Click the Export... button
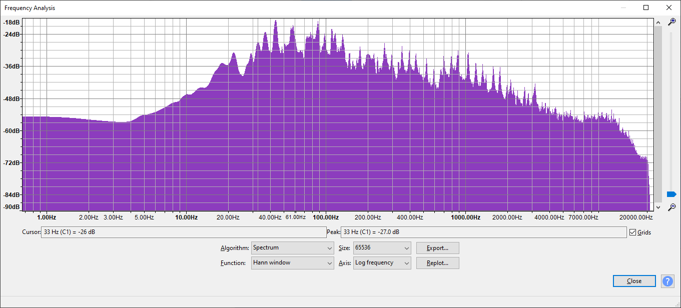The image size is (681, 308). pyautogui.click(x=437, y=248)
